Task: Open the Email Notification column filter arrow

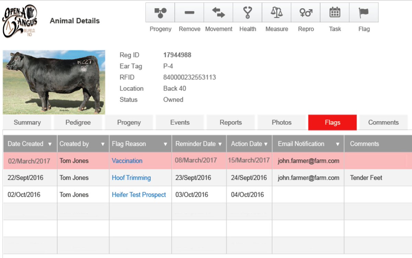Action: [x=338, y=144]
